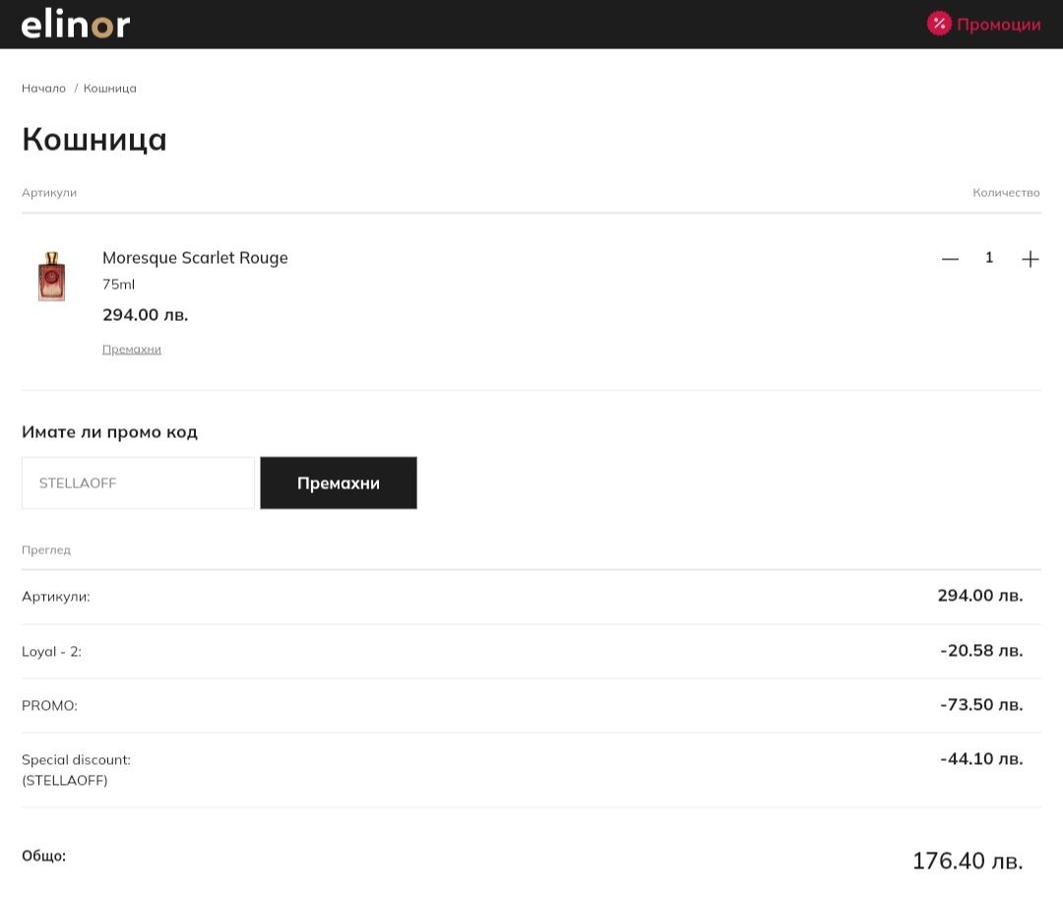Image resolution: width=1063 pixels, height=897 pixels.
Task: Click the Loyal - 2 row label
Action: click(51, 652)
